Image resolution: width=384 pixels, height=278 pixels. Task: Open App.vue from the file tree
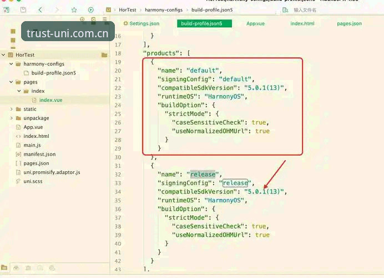(x=33, y=127)
